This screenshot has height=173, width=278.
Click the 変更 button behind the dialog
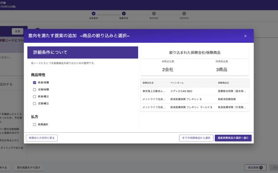pyautogui.click(x=18, y=31)
